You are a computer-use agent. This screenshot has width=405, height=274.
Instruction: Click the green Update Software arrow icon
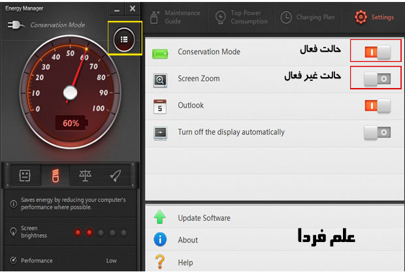(160, 218)
